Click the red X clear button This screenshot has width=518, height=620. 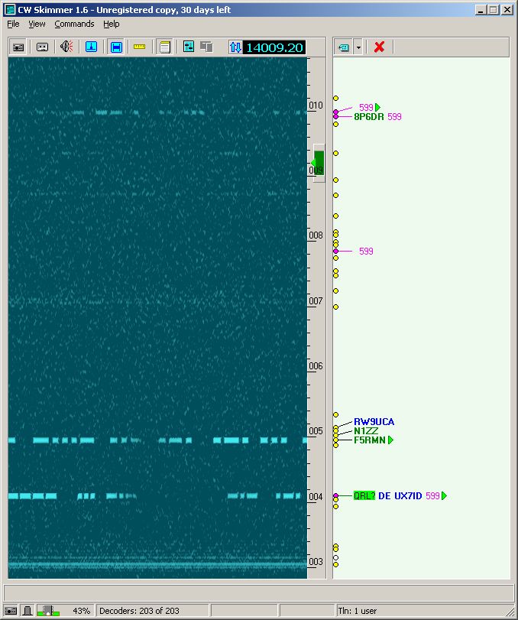click(379, 47)
